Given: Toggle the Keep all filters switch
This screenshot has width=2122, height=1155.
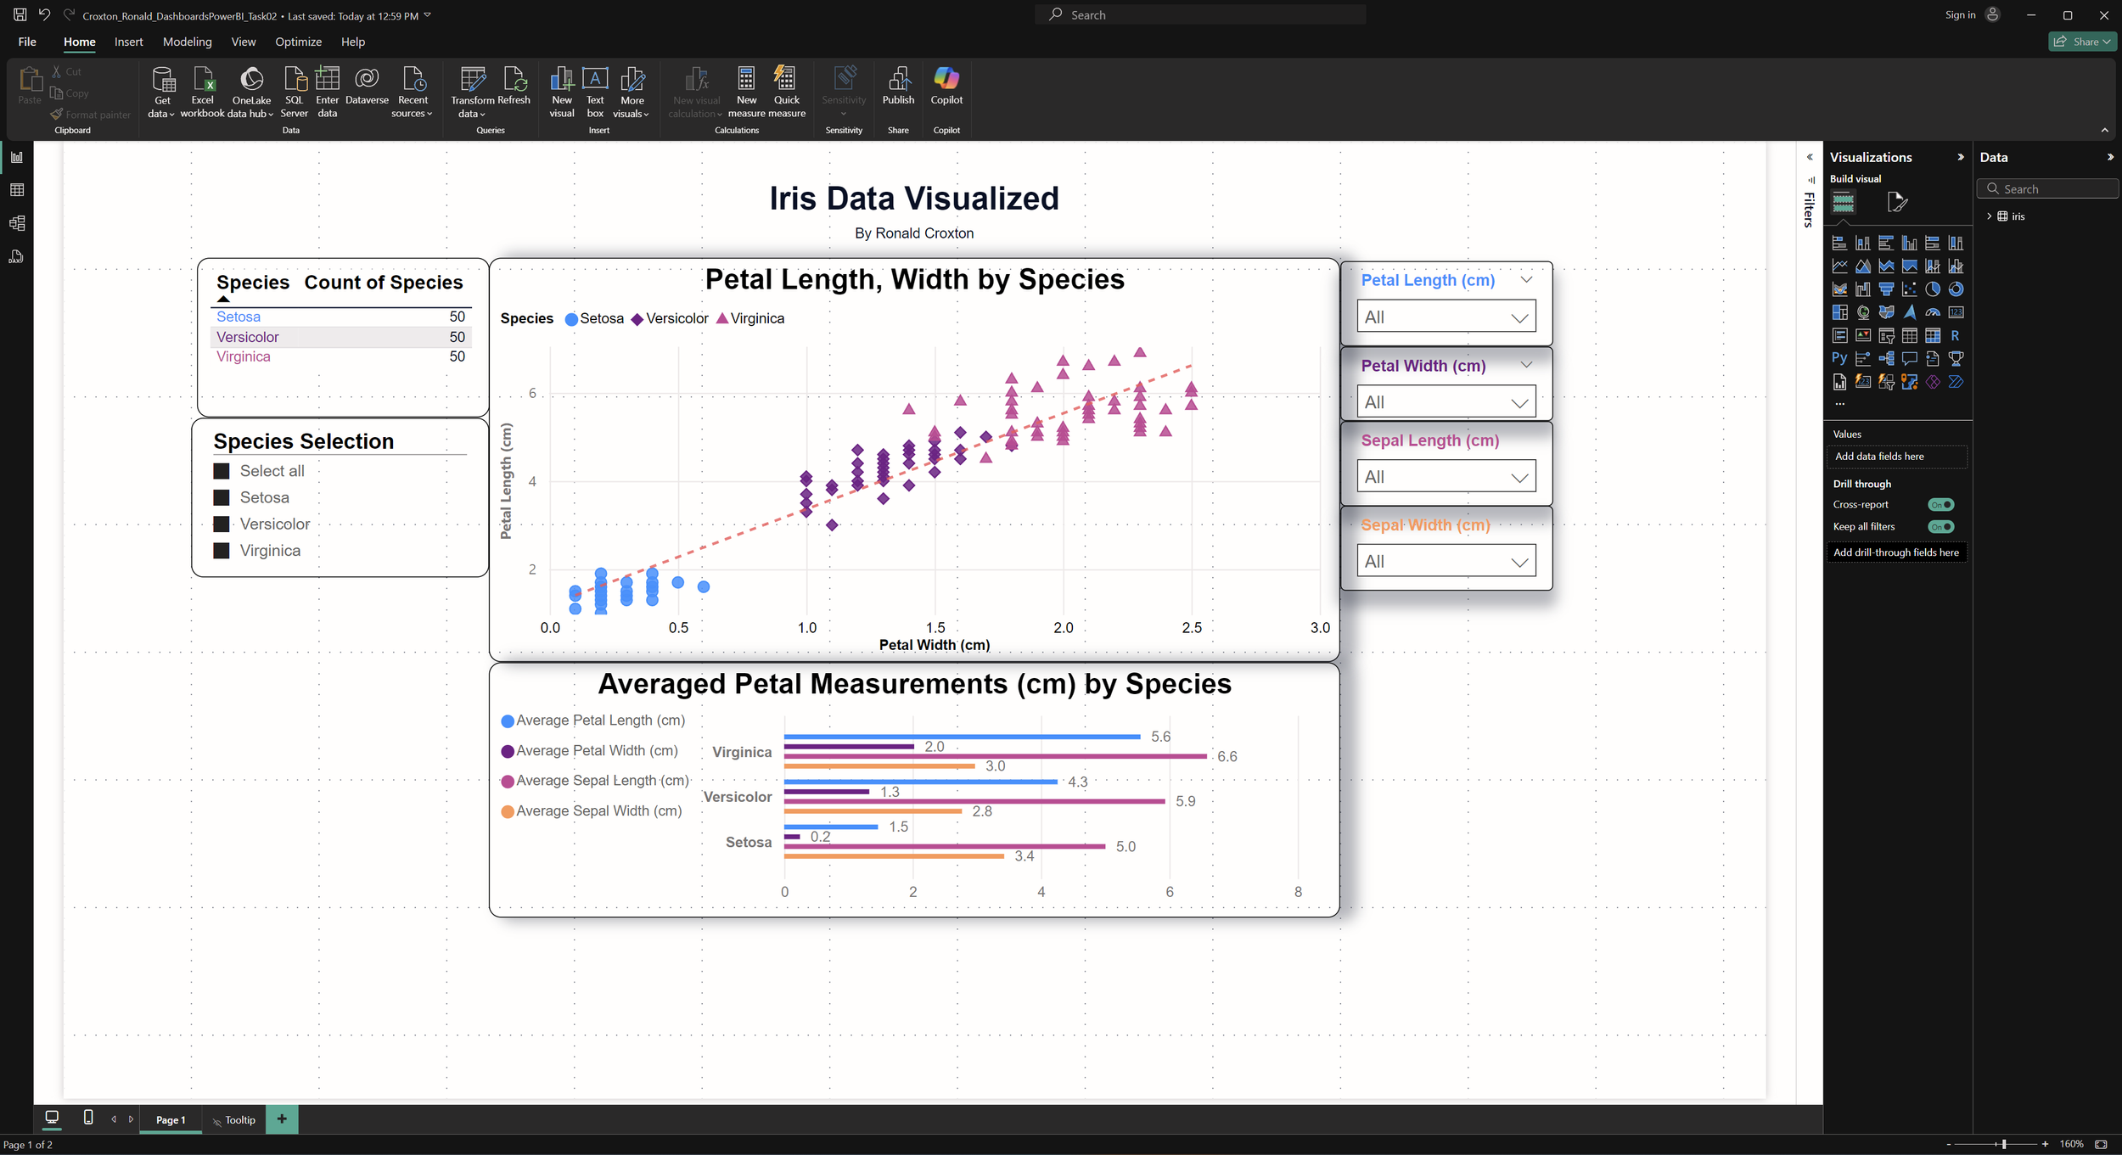Looking at the screenshot, I should 1940,527.
